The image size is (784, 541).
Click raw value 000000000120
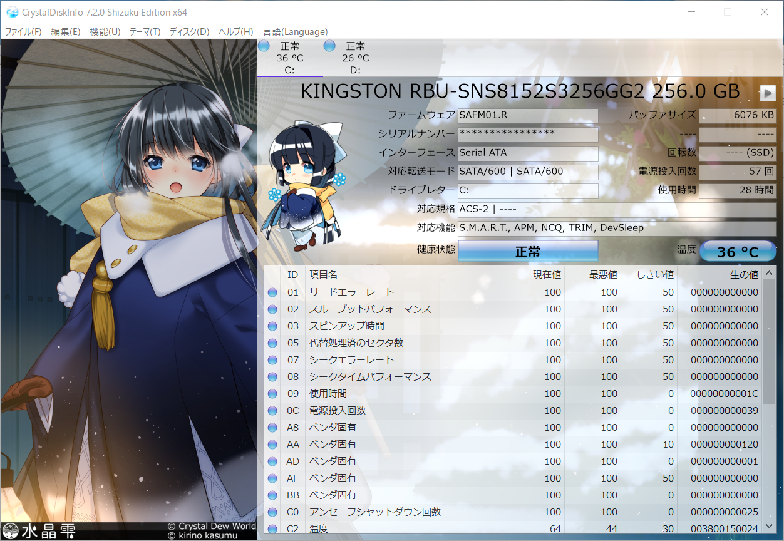(x=724, y=445)
